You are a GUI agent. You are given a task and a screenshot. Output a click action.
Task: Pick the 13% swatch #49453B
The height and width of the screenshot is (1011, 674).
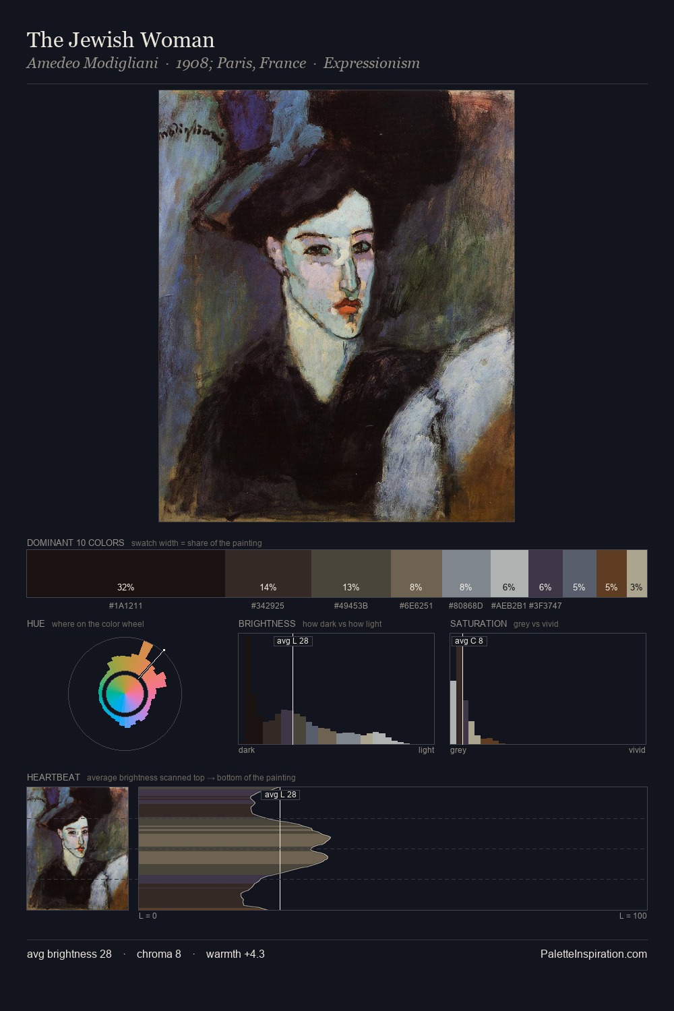click(351, 574)
